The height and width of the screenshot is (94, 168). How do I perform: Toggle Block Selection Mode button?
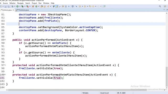(x=66, y=7)
